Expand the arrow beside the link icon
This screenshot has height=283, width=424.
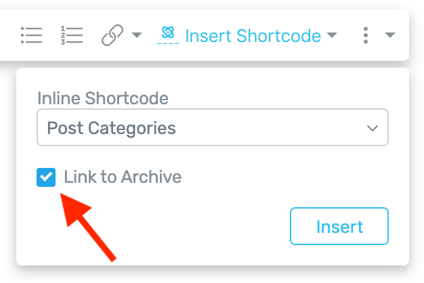pyautogui.click(x=137, y=35)
